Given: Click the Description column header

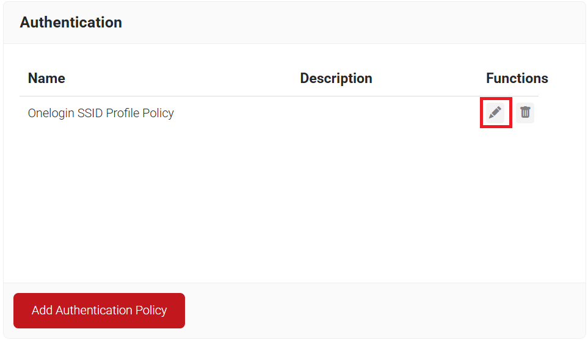Looking at the screenshot, I should [x=336, y=78].
